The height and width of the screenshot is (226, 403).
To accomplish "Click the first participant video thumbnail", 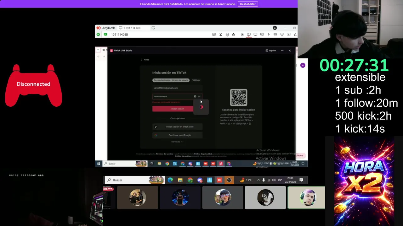I will [x=138, y=197].
